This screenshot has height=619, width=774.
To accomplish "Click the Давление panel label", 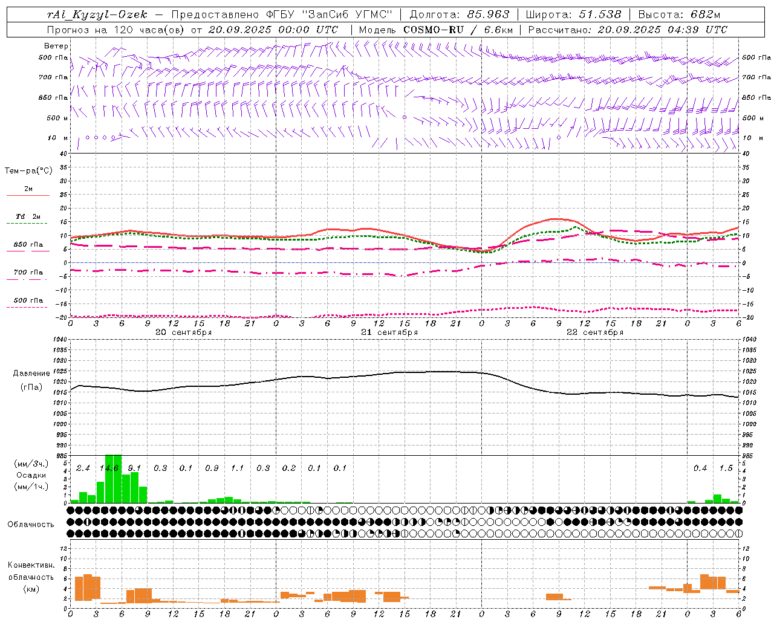I will point(31,374).
